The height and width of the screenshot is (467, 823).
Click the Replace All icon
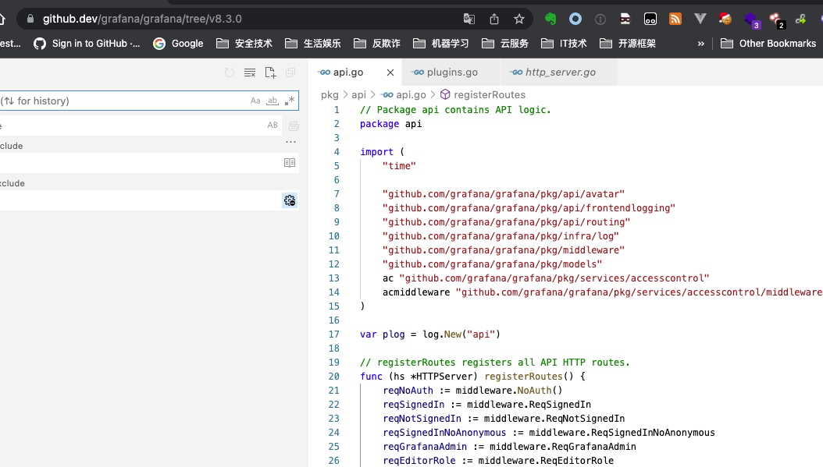tap(294, 126)
